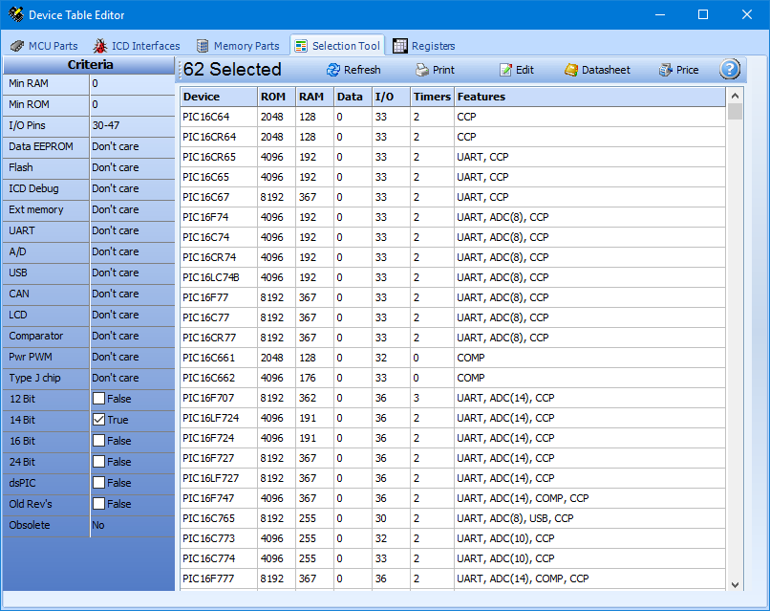Click the vertical scrollbar thumb

[735, 111]
